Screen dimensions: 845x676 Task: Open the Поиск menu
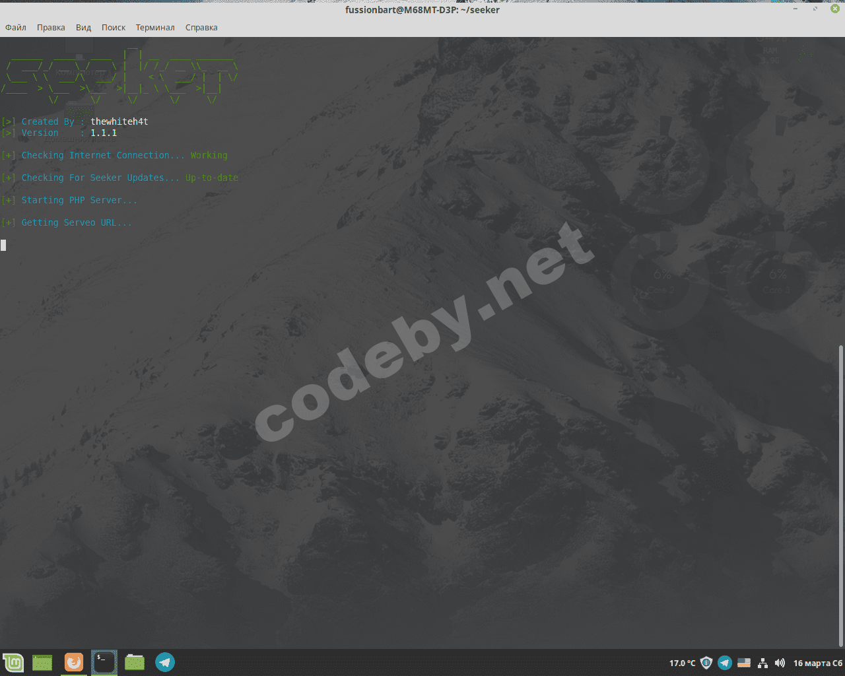[114, 28]
